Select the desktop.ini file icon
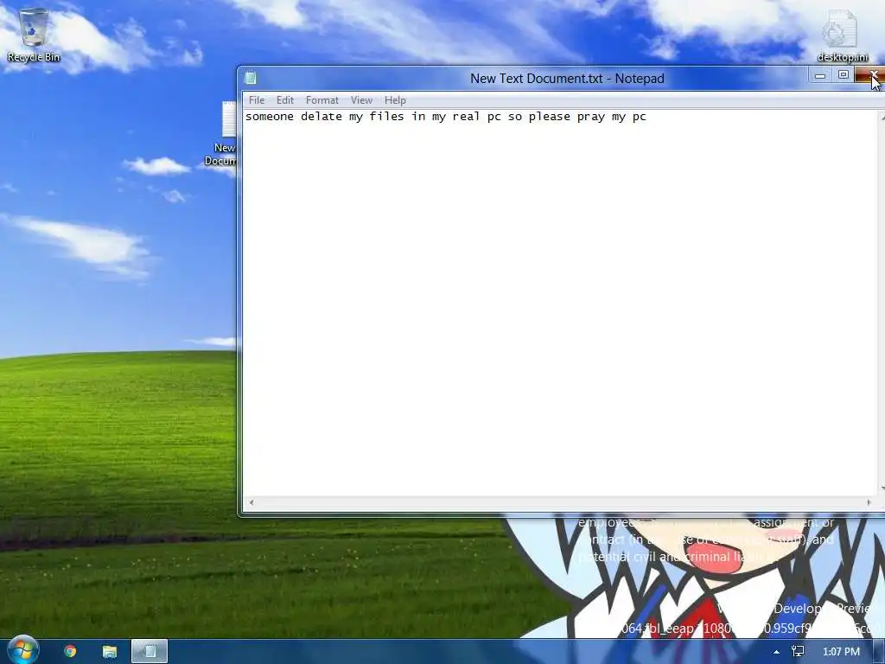The image size is (885, 664). click(842, 35)
